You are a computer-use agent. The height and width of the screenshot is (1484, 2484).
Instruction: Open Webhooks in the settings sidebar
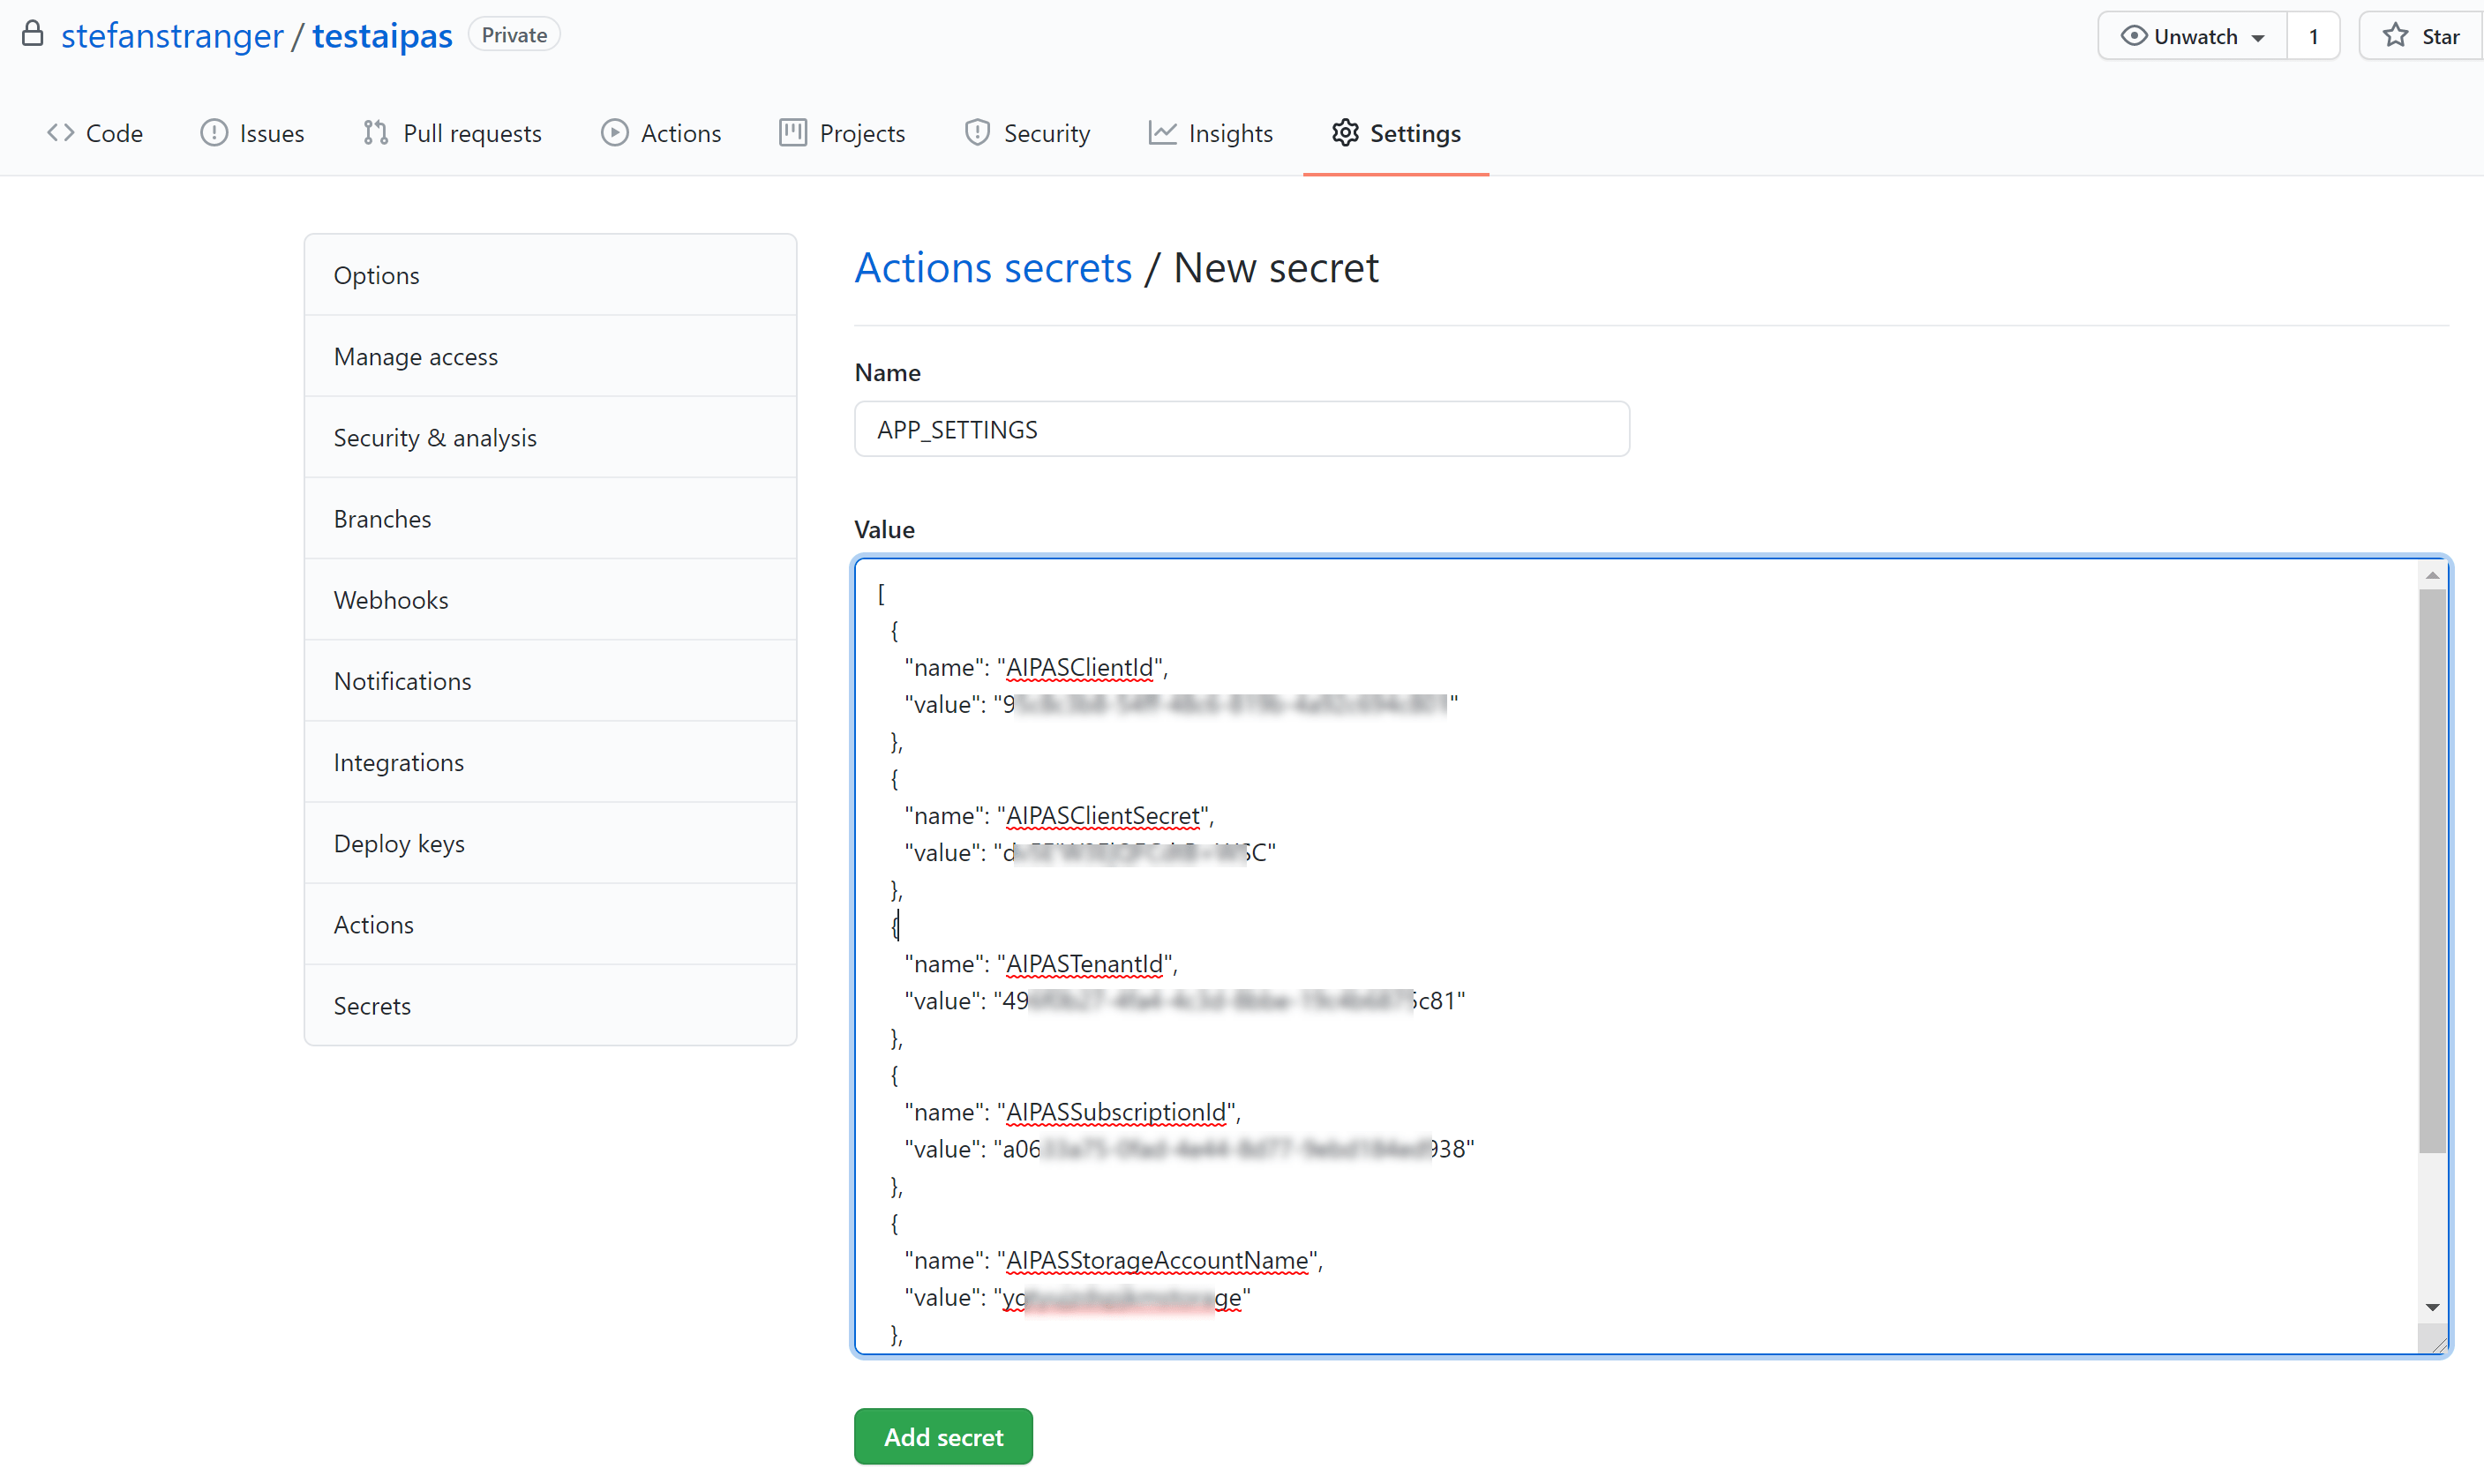(391, 600)
